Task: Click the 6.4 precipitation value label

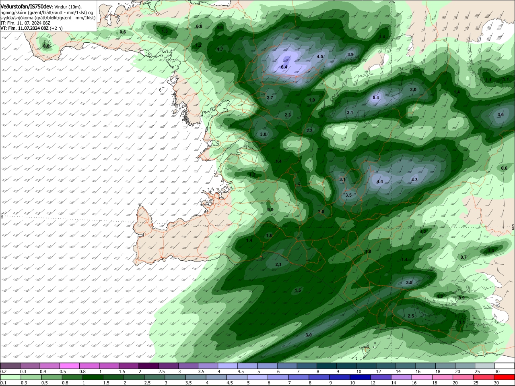Action: [284, 67]
